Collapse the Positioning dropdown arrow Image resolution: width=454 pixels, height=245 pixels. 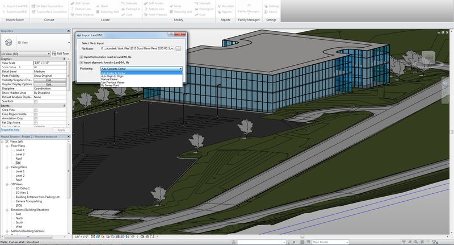[x=179, y=68]
